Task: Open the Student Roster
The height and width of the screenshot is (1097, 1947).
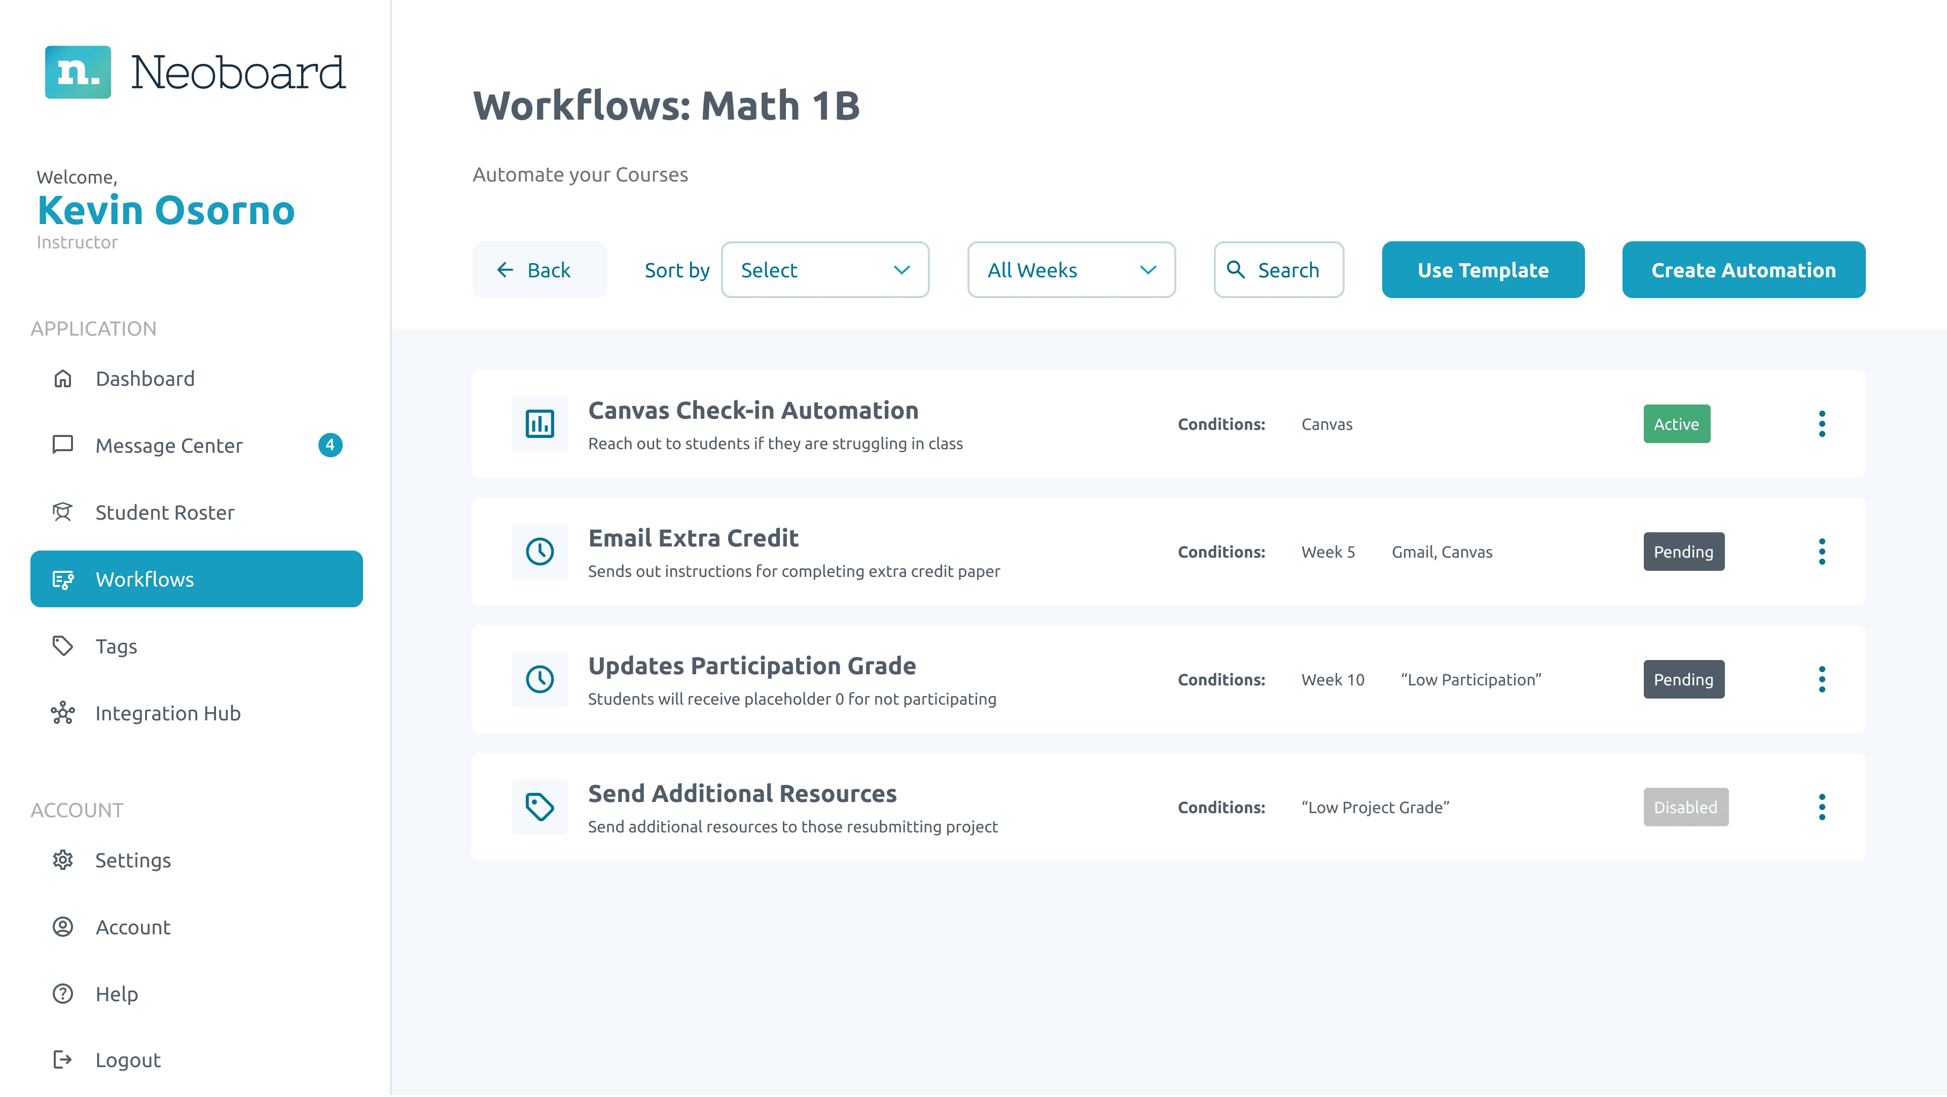Action: coord(165,512)
